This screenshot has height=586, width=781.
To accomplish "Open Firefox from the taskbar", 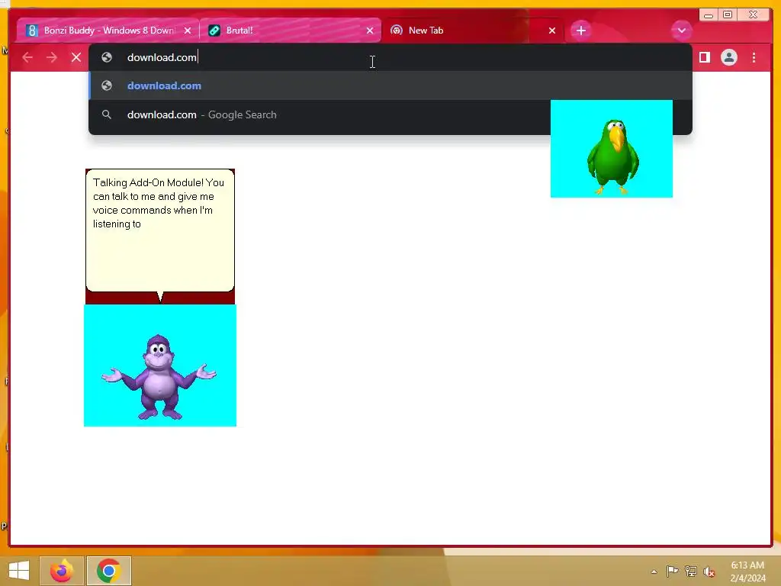I will pyautogui.click(x=62, y=571).
